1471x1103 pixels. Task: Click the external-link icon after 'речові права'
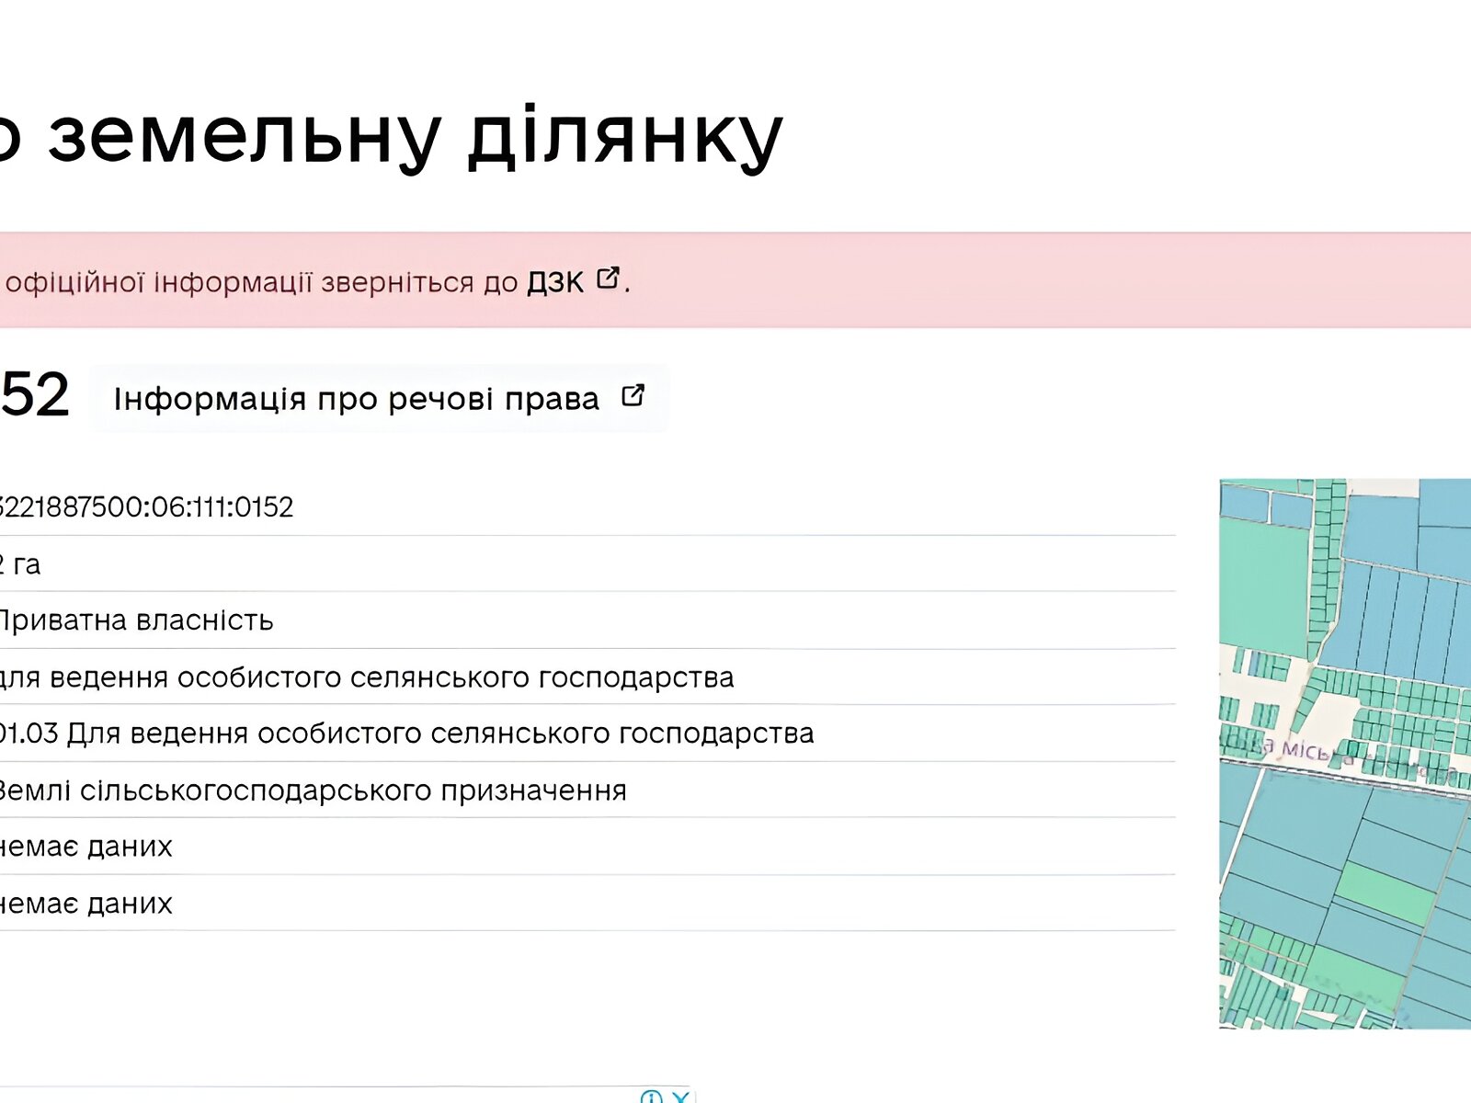coord(633,396)
